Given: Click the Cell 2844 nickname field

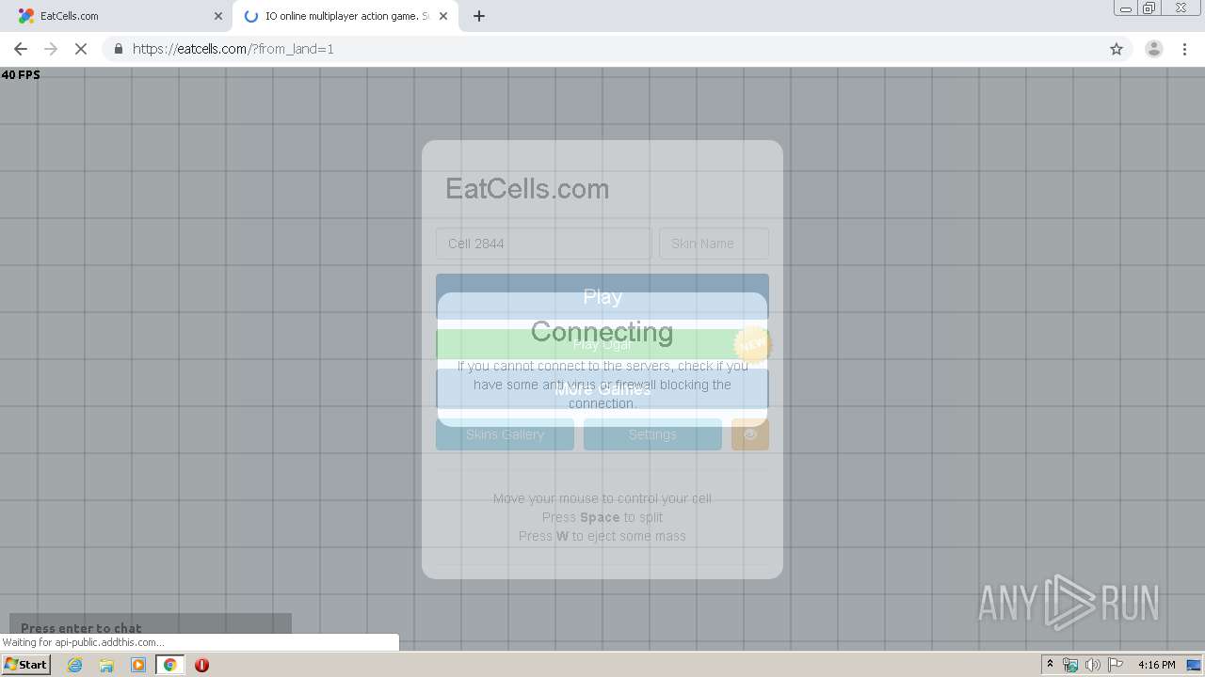Looking at the screenshot, I should coord(543,244).
